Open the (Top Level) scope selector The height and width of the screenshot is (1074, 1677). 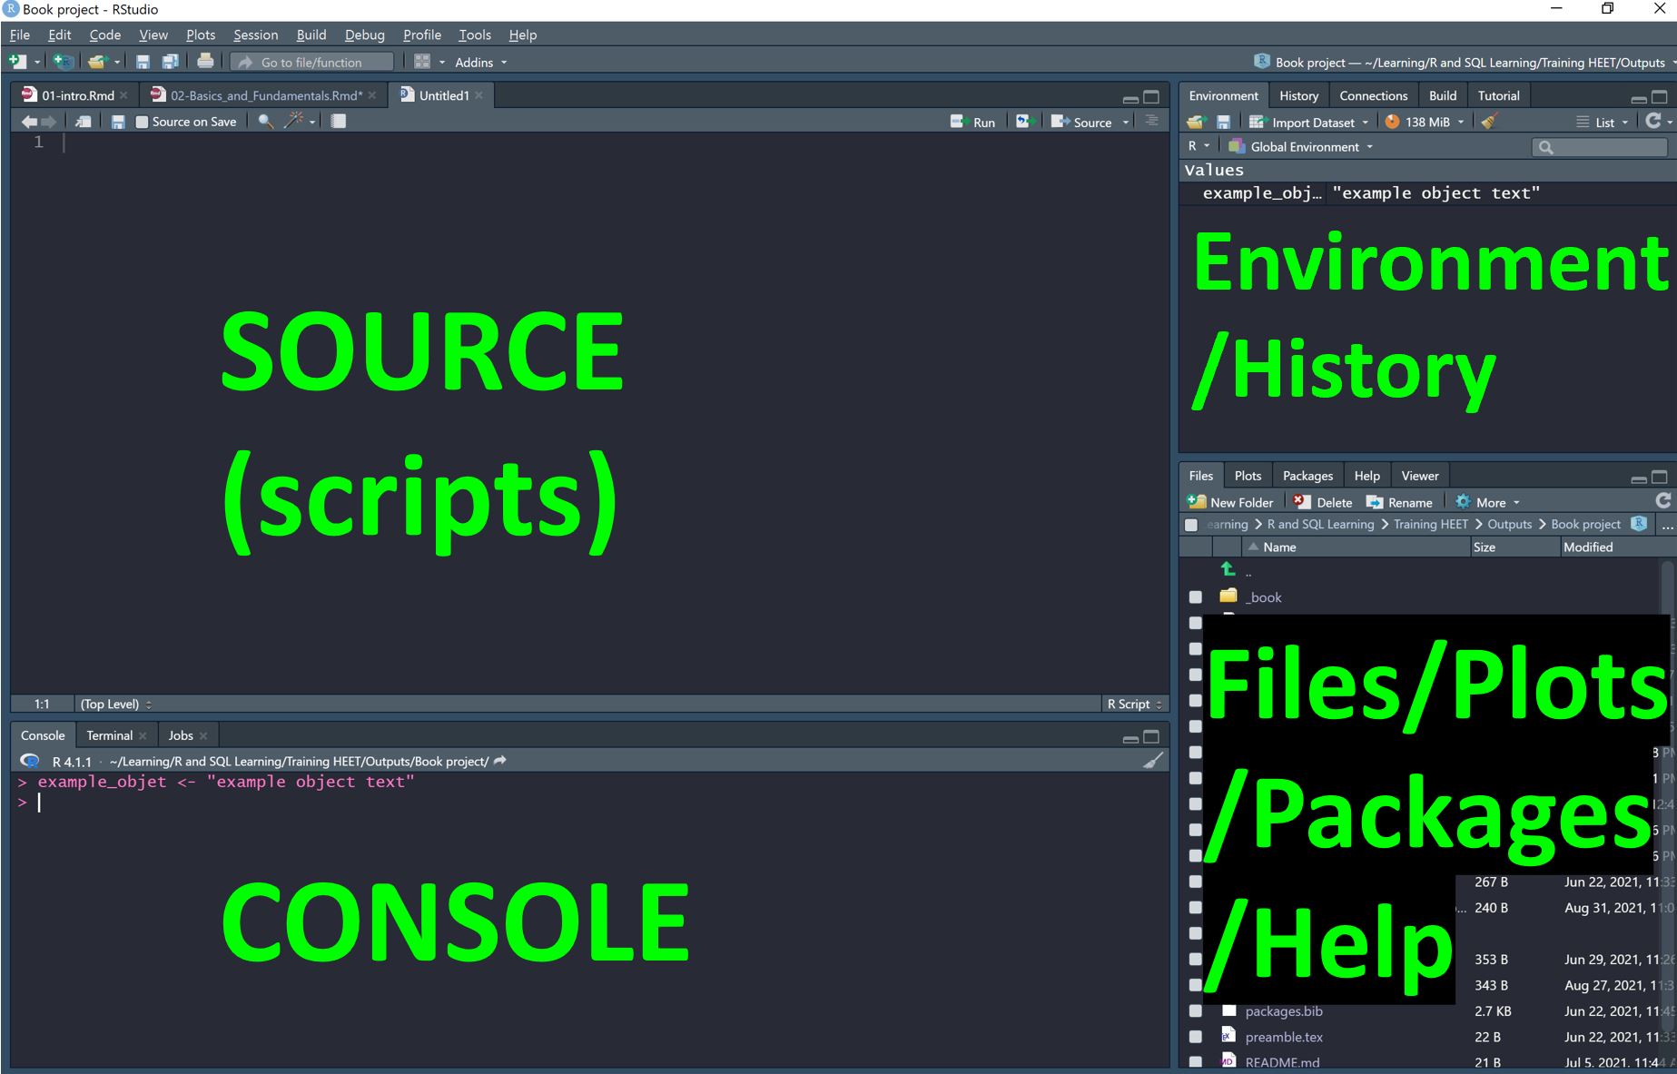[116, 704]
